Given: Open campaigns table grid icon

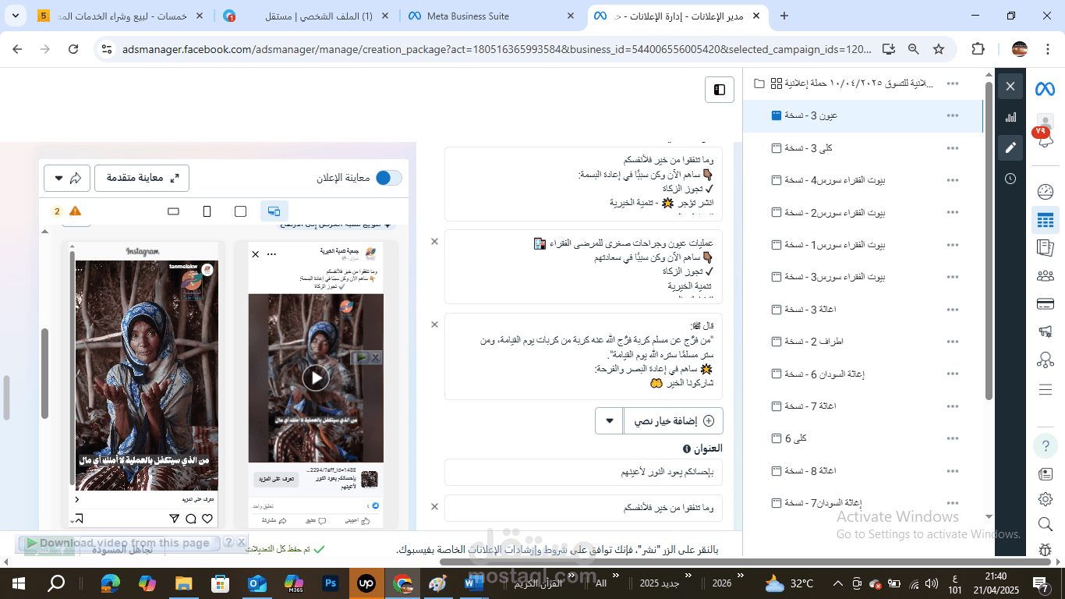Looking at the screenshot, I should pyautogui.click(x=1046, y=221).
